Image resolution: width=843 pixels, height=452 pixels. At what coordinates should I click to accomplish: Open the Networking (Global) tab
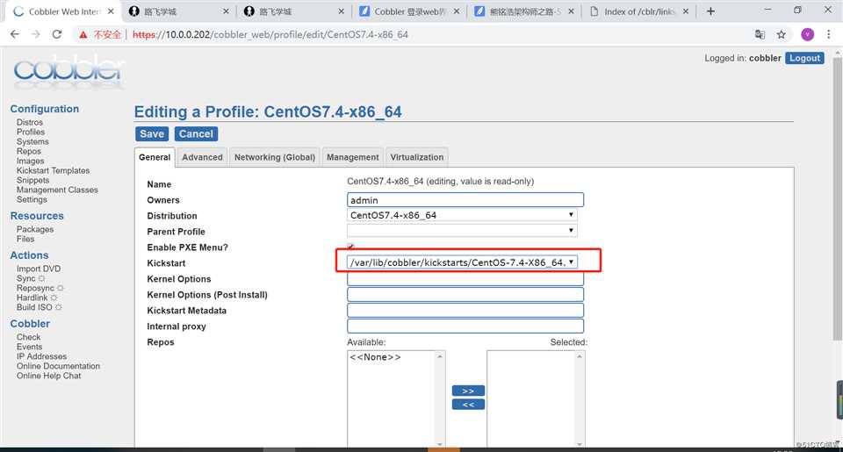pos(275,157)
